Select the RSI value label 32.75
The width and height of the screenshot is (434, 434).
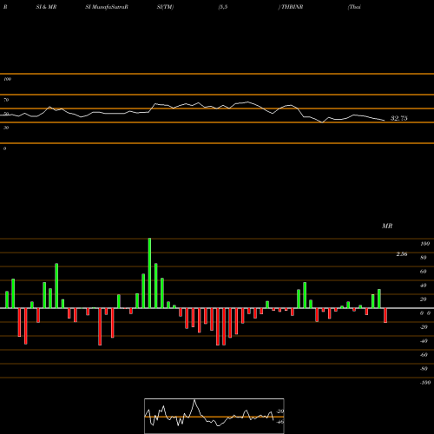tap(399, 118)
